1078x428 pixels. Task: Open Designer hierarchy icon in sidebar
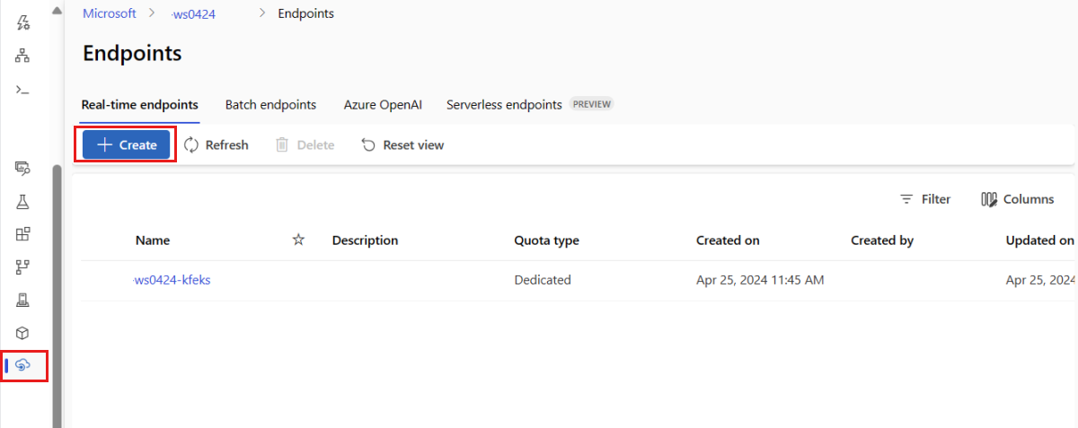23,56
